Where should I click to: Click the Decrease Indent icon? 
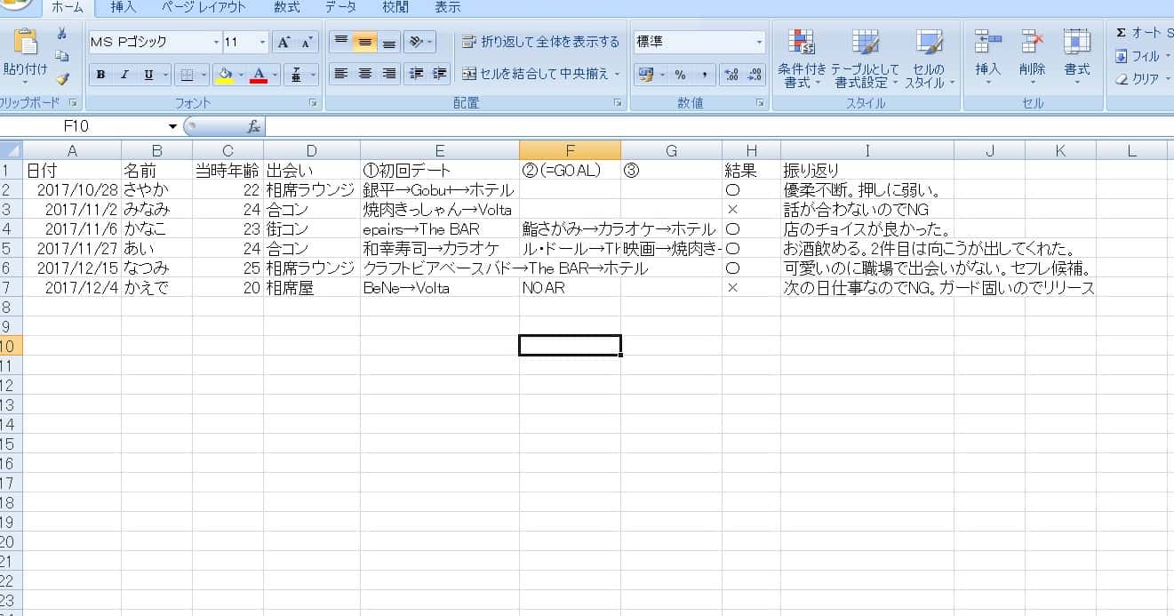point(415,74)
